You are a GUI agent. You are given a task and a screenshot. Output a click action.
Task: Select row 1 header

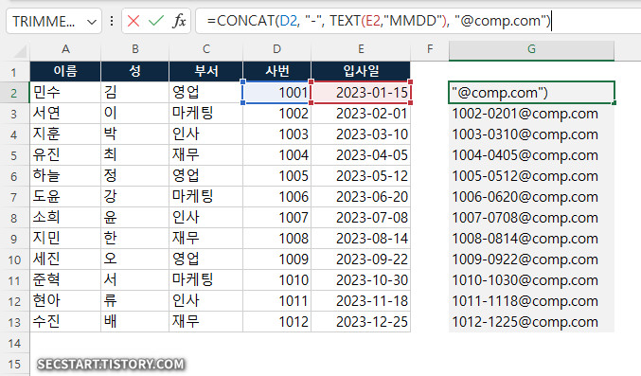click(14, 72)
